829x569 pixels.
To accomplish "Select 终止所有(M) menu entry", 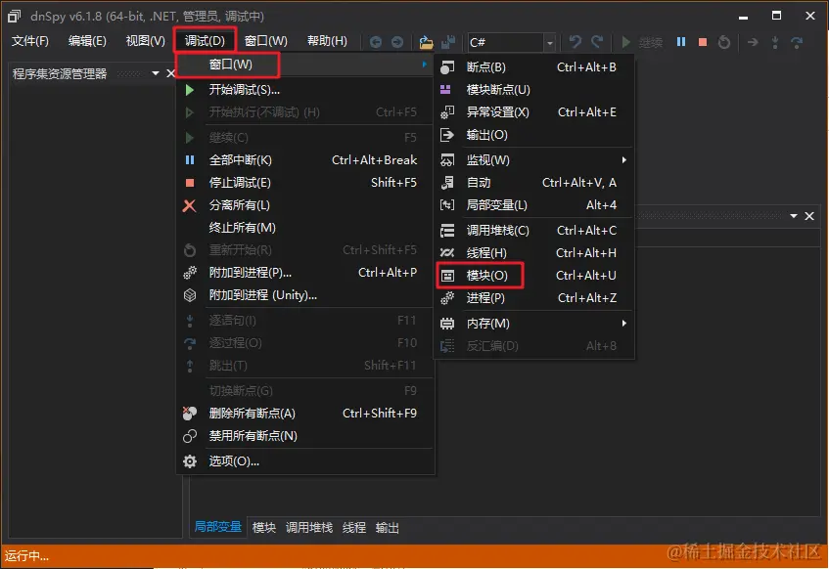I will pos(305,228).
